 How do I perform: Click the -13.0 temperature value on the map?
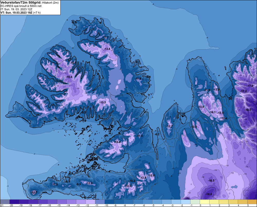click(x=216, y=89)
